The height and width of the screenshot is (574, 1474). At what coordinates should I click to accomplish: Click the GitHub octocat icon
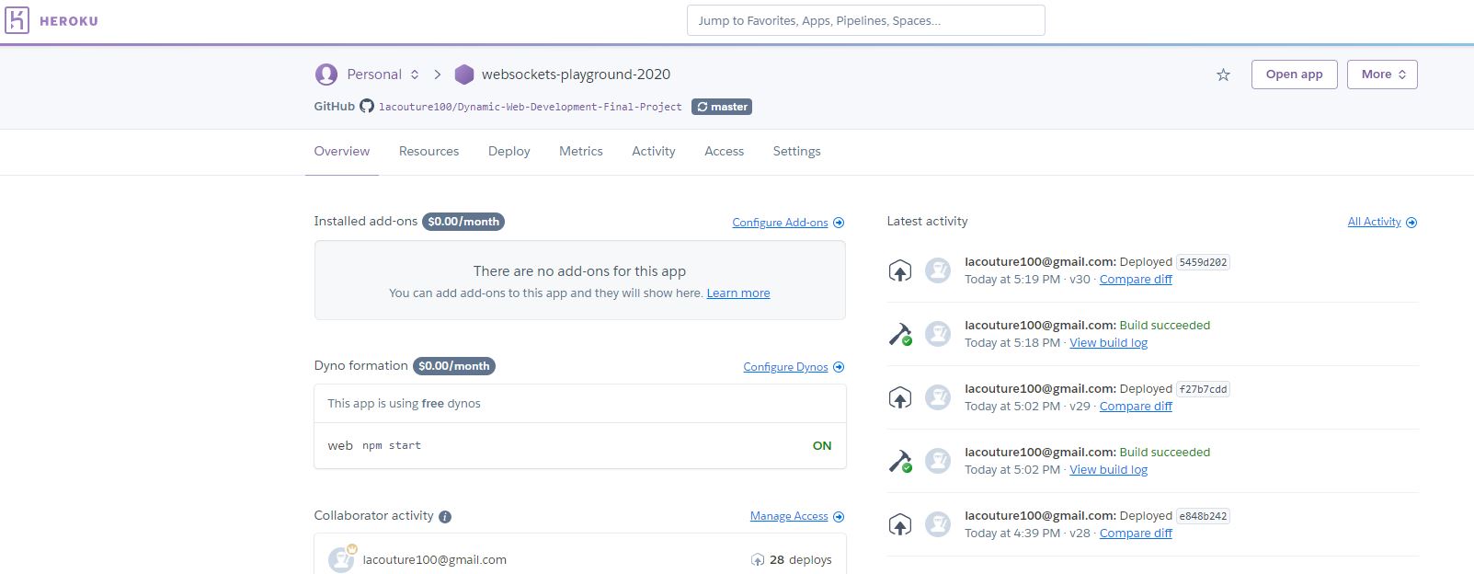coord(367,106)
